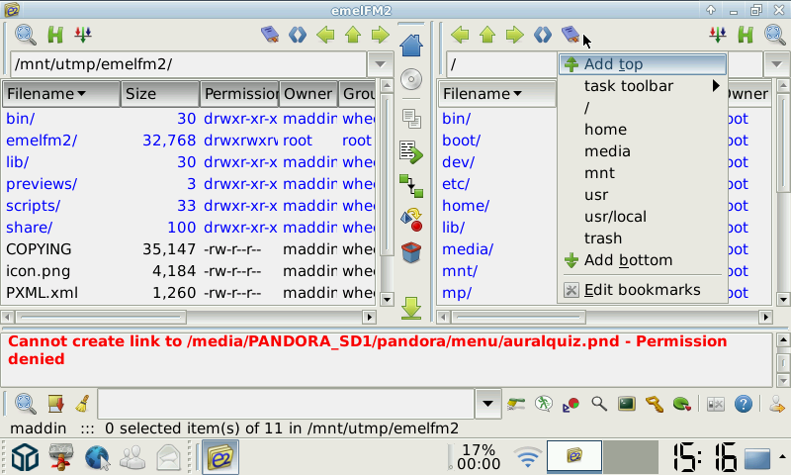Toggle hidden files in left pane

[55, 35]
